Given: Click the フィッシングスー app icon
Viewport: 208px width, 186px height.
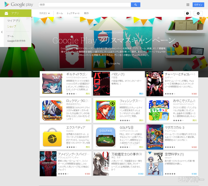Looking at the screenshot, I should tap(106, 110).
